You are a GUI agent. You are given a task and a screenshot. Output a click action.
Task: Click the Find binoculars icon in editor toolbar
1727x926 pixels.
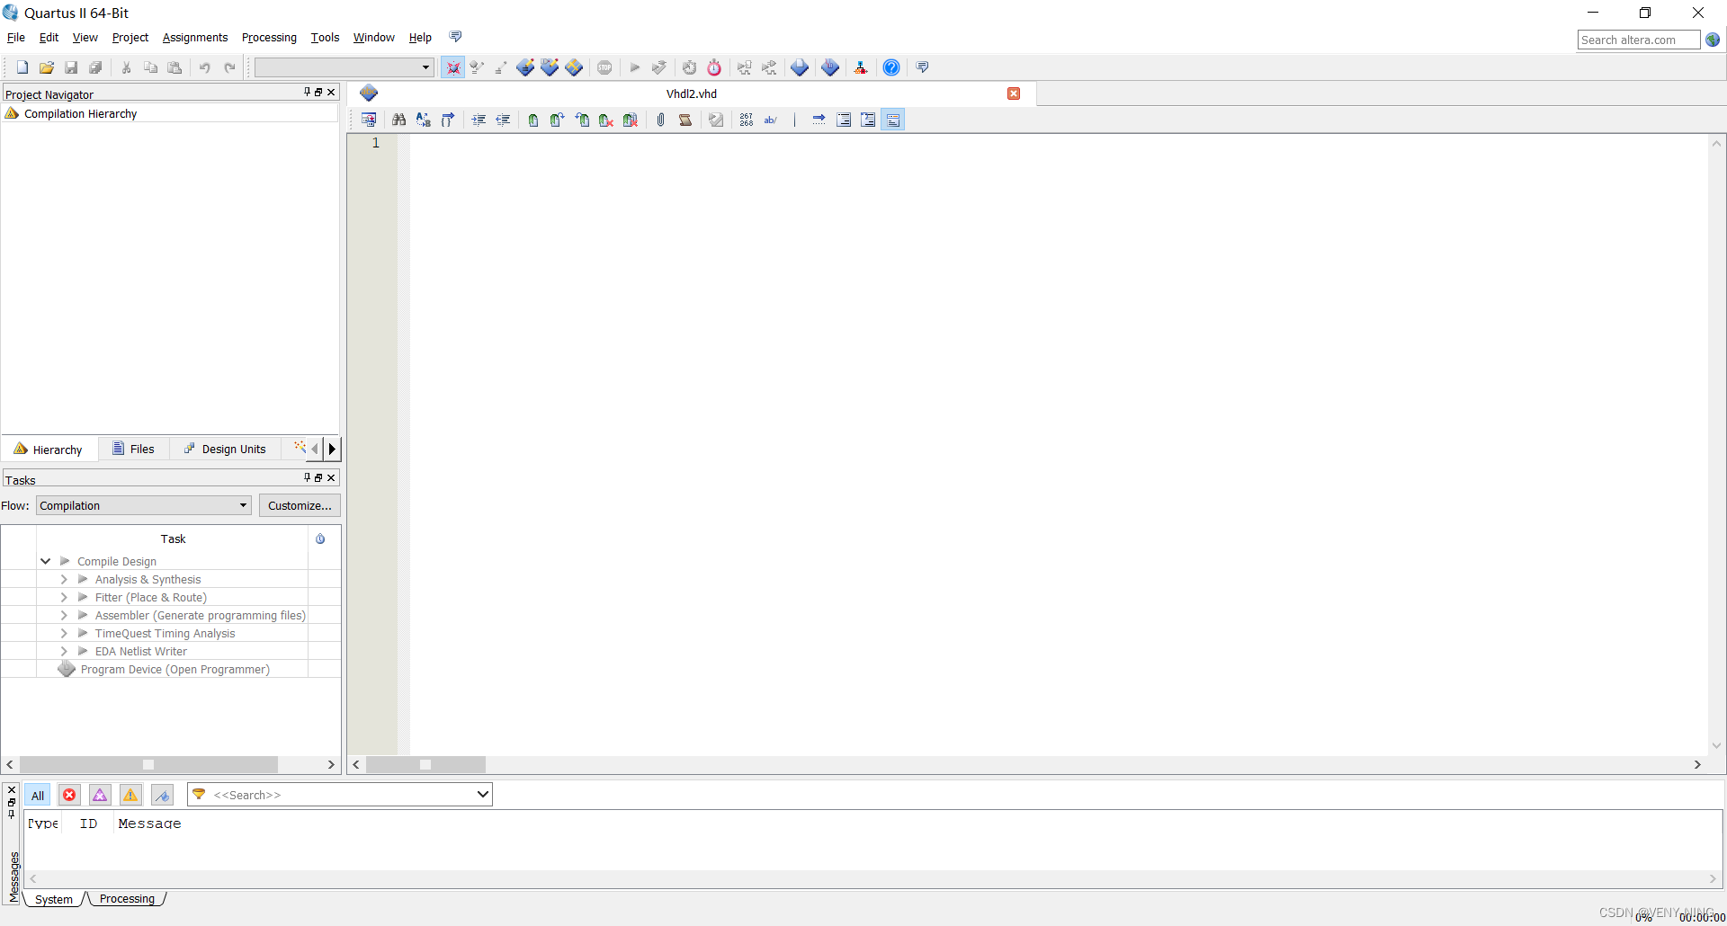tap(399, 120)
